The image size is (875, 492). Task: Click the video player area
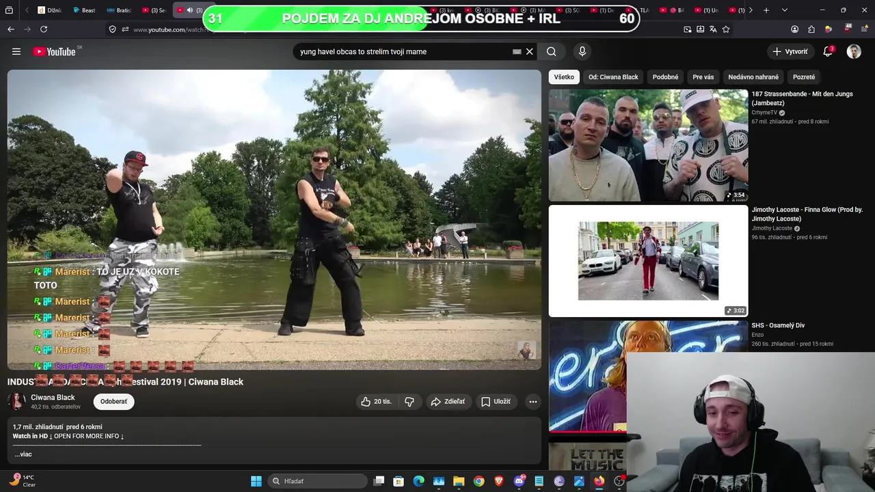[274, 220]
